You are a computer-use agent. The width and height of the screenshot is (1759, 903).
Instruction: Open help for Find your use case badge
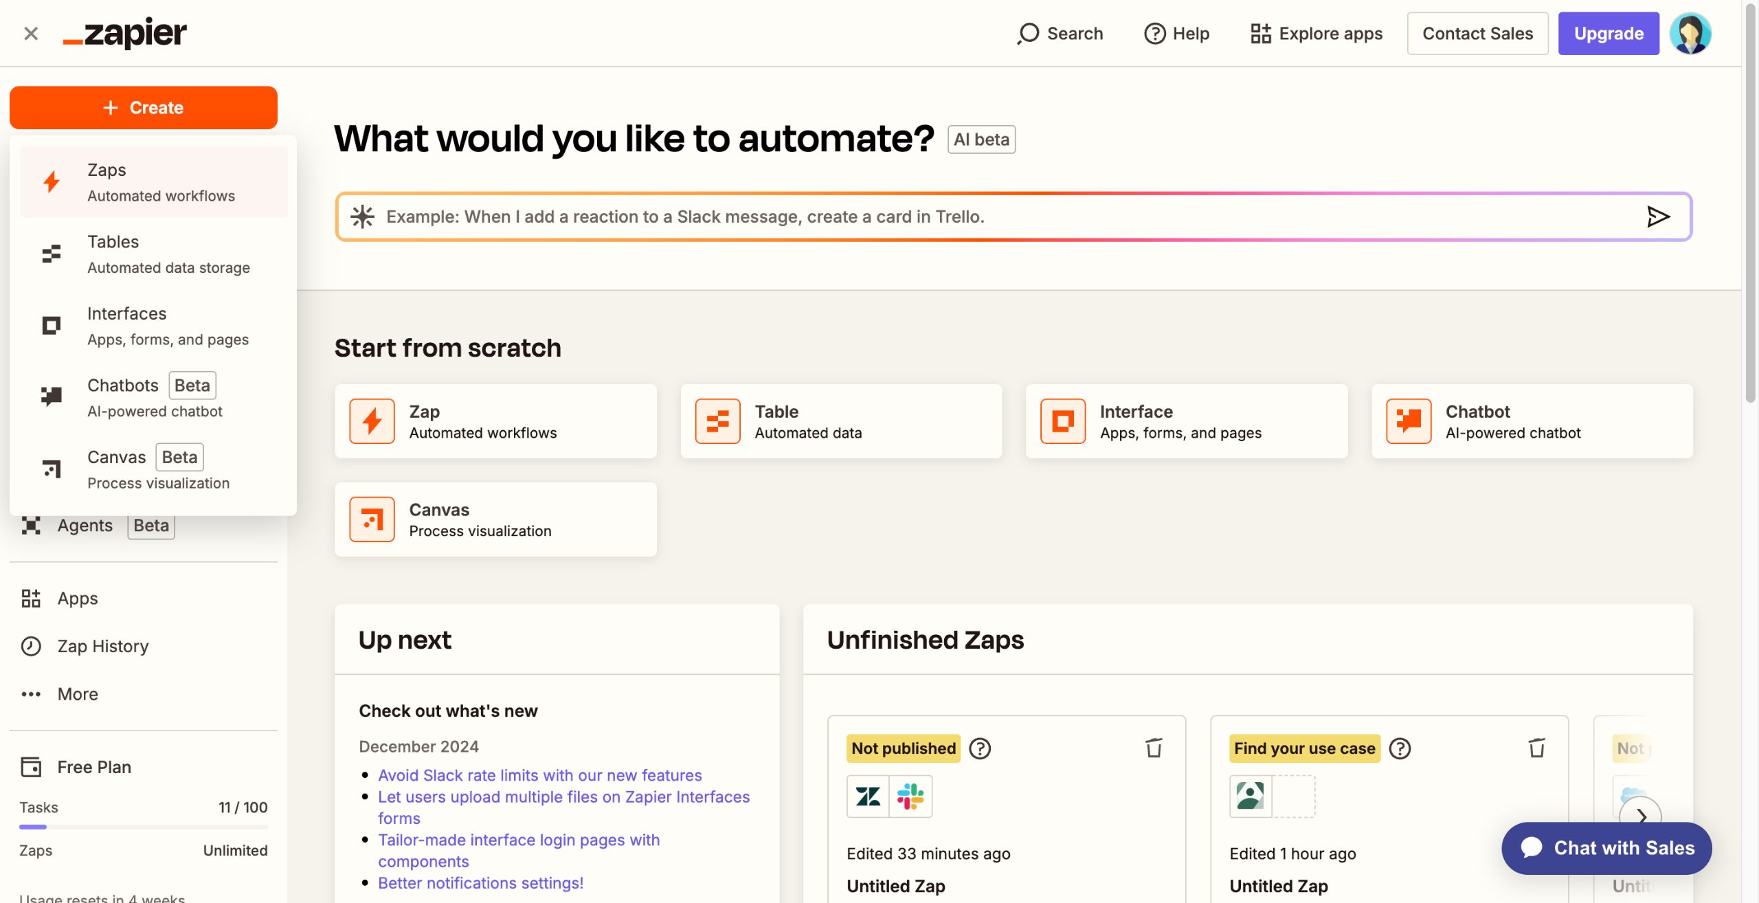pos(1400,748)
